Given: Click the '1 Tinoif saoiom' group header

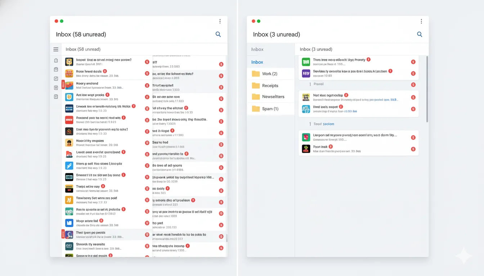Looking at the screenshot, I should 322,124.
